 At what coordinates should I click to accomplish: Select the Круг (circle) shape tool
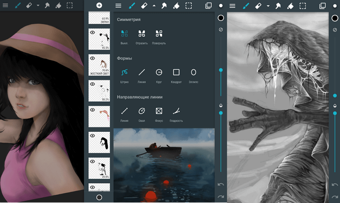click(158, 72)
